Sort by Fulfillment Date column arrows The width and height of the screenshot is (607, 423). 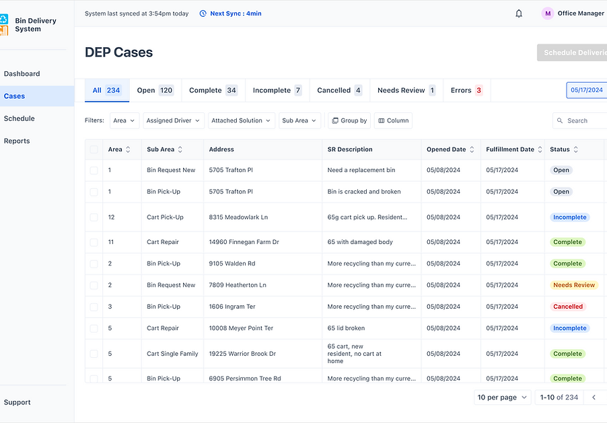(x=540, y=149)
